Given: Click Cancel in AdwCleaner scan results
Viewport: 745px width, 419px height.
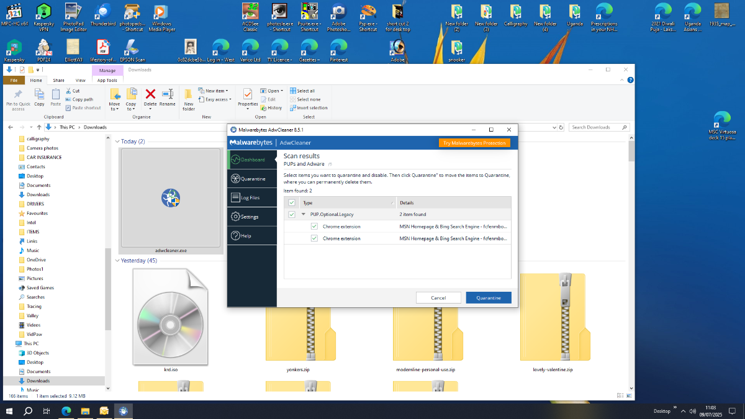Looking at the screenshot, I should pyautogui.click(x=438, y=298).
